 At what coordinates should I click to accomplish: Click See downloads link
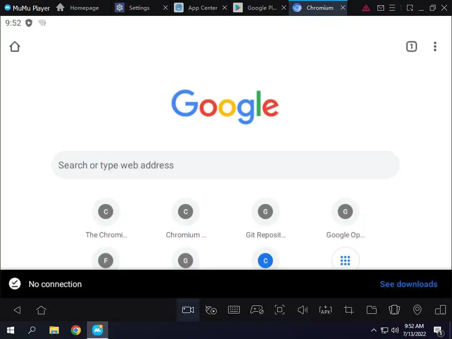pos(408,284)
